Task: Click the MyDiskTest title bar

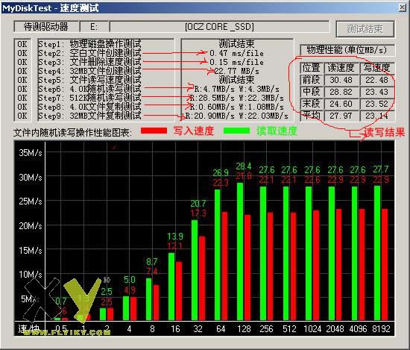Action: tap(199, 8)
